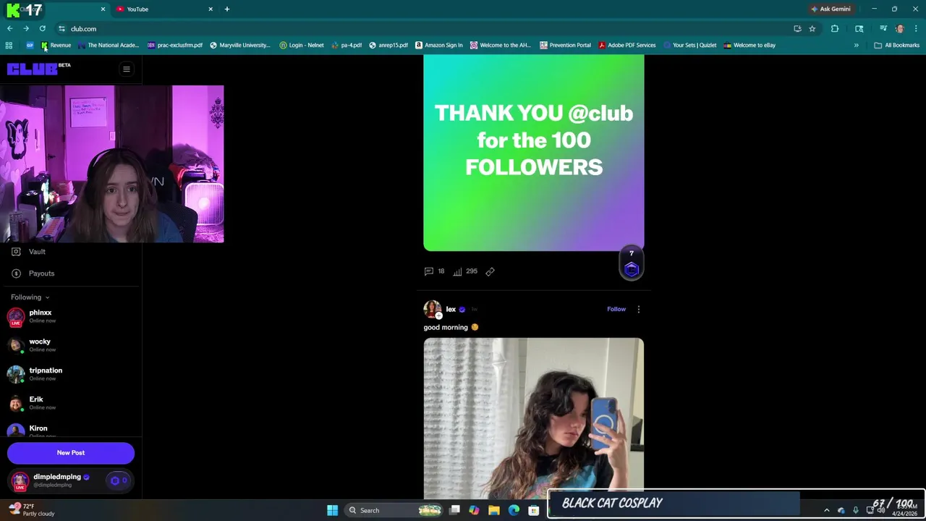Open the Extensions puzzle icon
The height and width of the screenshot is (521, 926).
pyautogui.click(x=835, y=29)
